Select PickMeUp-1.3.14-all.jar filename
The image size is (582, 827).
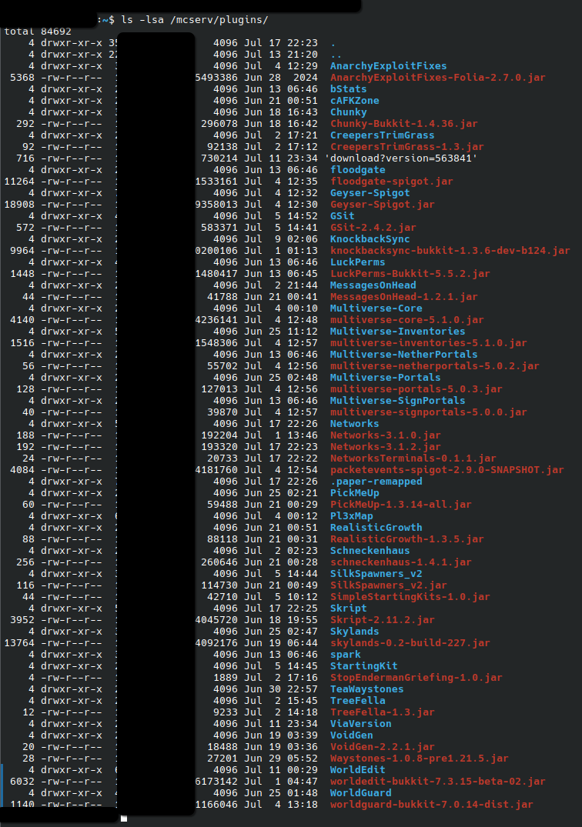401,505
